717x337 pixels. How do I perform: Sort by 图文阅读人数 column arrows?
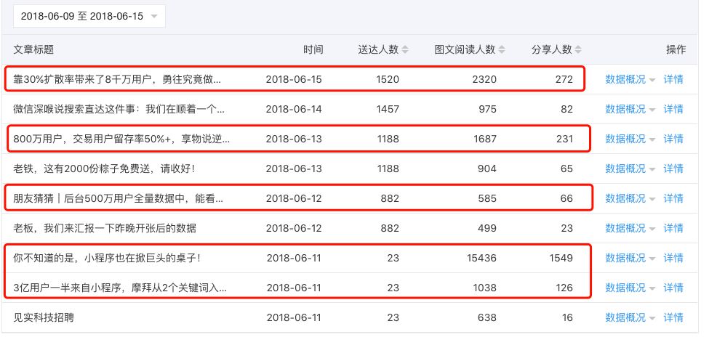coord(502,50)
